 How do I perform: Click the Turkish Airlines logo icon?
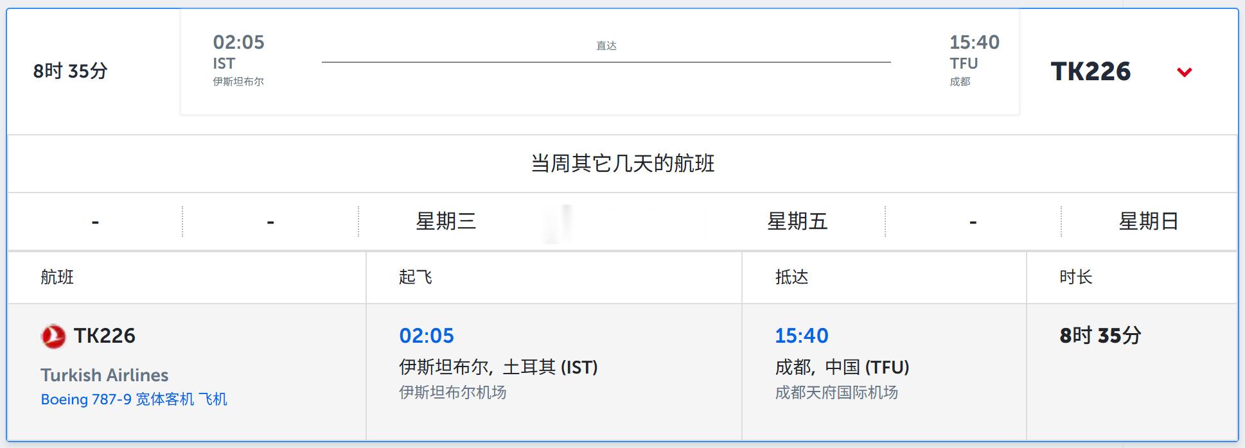tap(53, 336)
